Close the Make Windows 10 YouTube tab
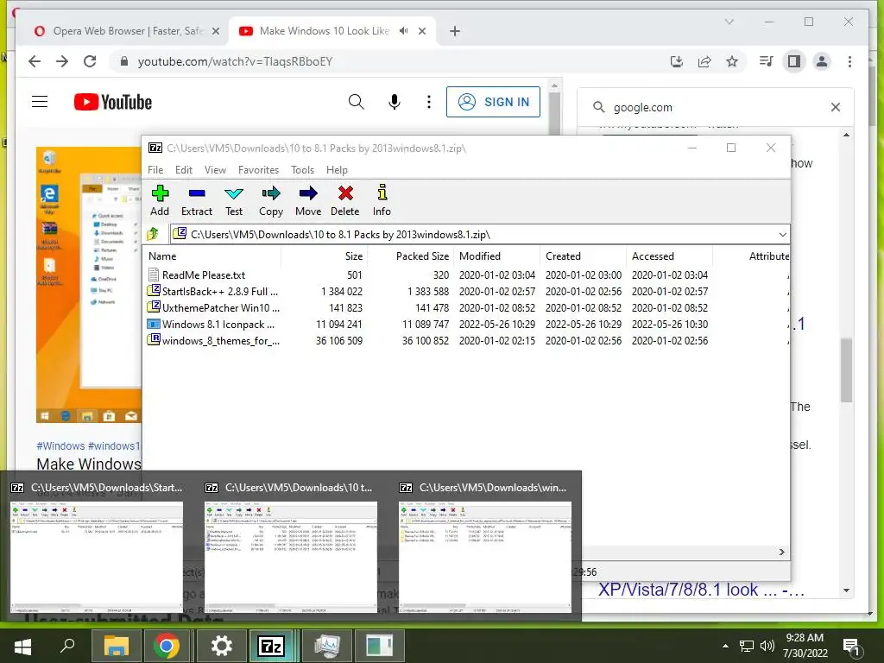 [421, 31]
